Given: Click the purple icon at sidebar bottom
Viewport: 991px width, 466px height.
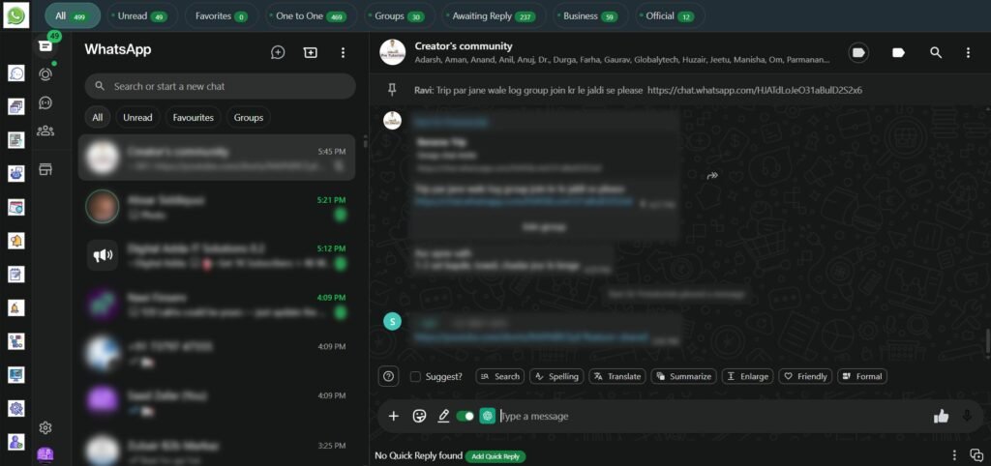Looking at the screenshot, I should [45, 454].
